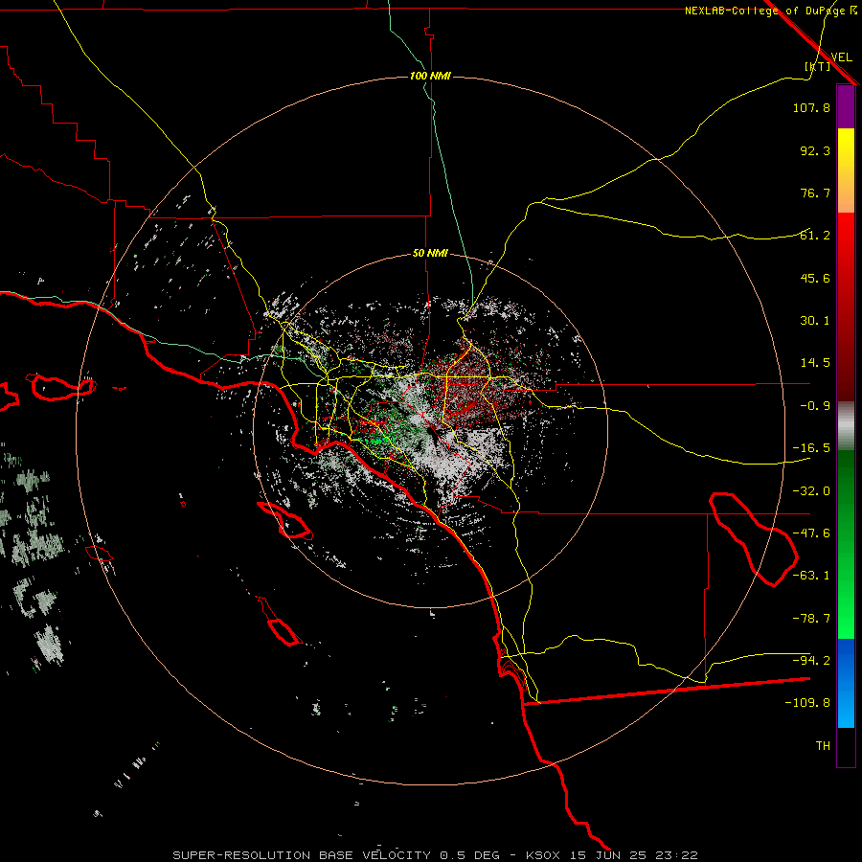This screenshot has height=862, width=862.
Task: Click the 100 NMI range ring label
Action: coord(430,76)
